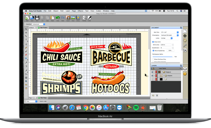The height and width of the screenshot is (128, 211).
Task: Hide the <clipped> layer with eye icon
Action: [152, 76]
